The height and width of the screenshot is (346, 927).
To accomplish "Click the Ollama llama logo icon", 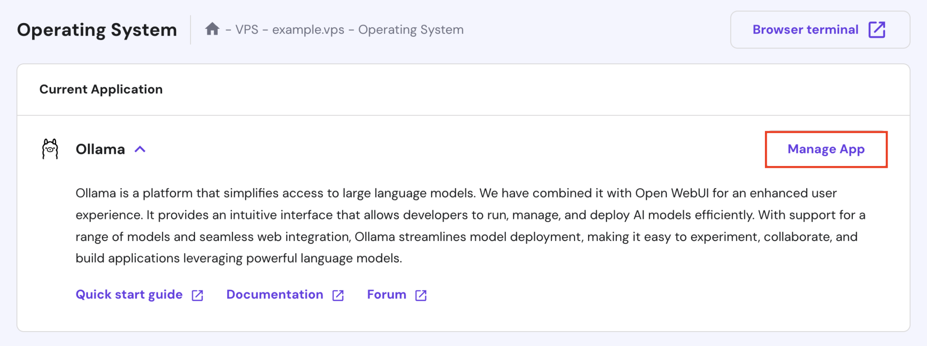I will tap(50, 149).
